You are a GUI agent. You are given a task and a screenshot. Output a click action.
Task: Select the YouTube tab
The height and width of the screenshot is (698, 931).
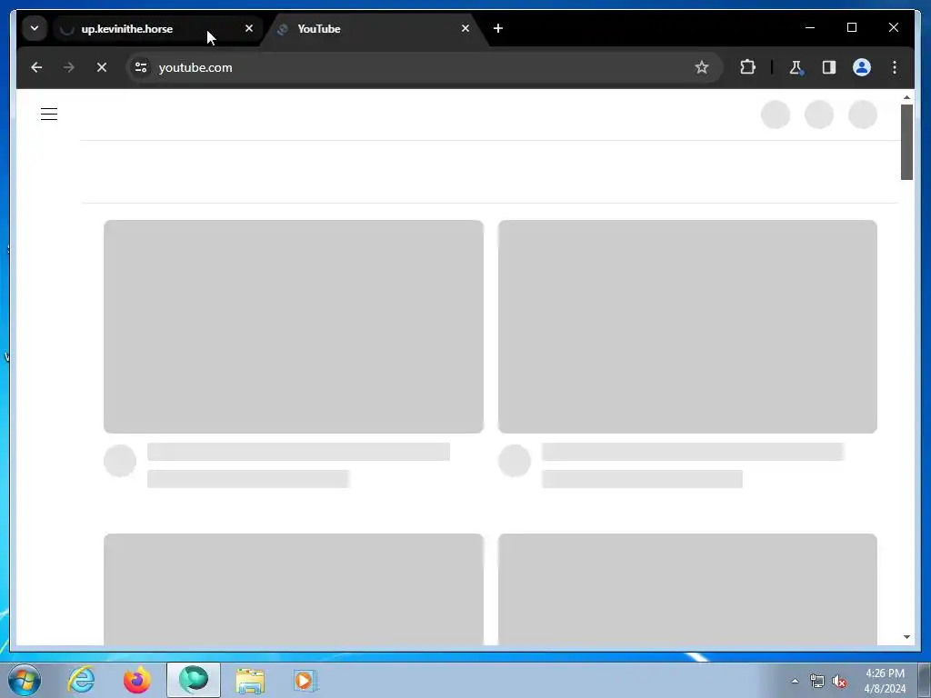click(374, 28)
